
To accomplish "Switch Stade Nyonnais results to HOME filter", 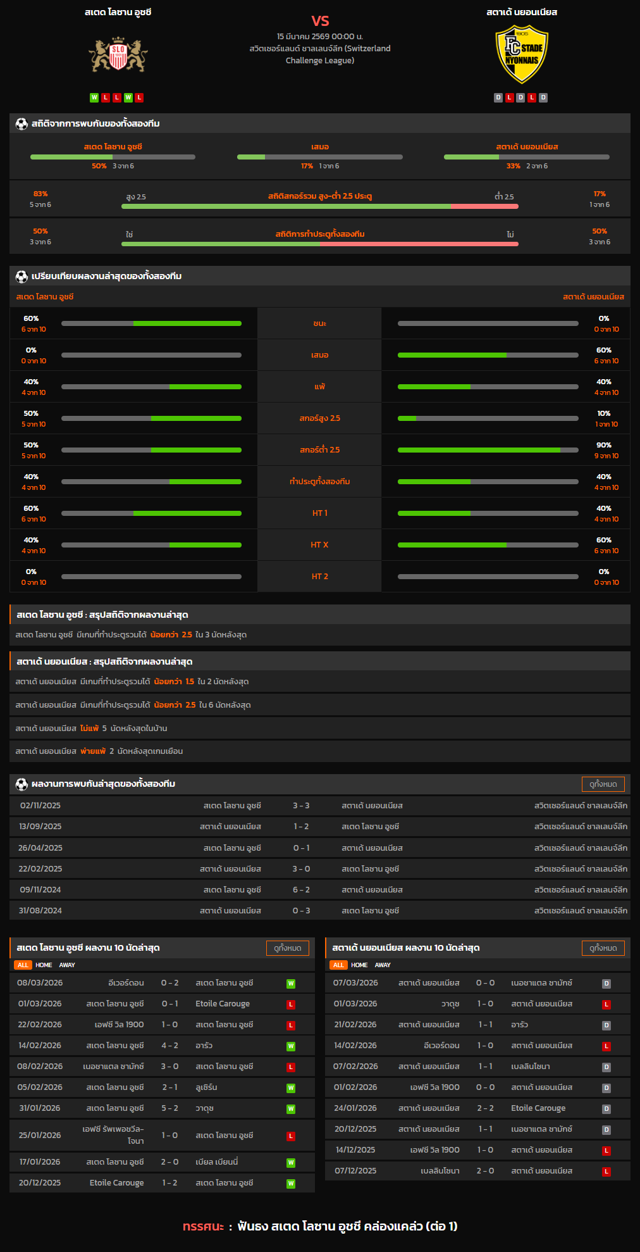I will (x=359, y=965).
